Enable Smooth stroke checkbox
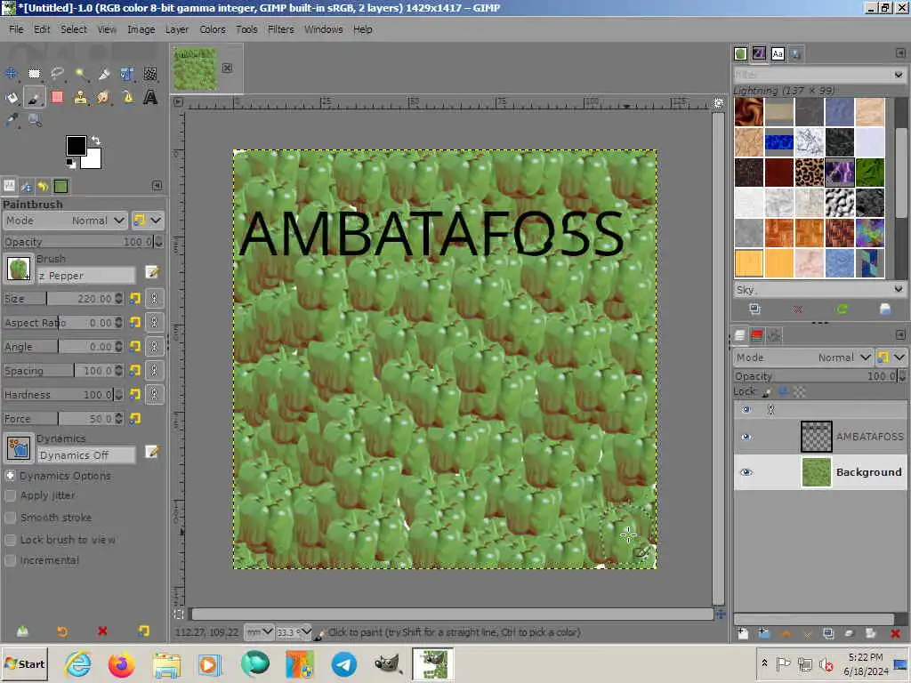 [x=11, y=518]
